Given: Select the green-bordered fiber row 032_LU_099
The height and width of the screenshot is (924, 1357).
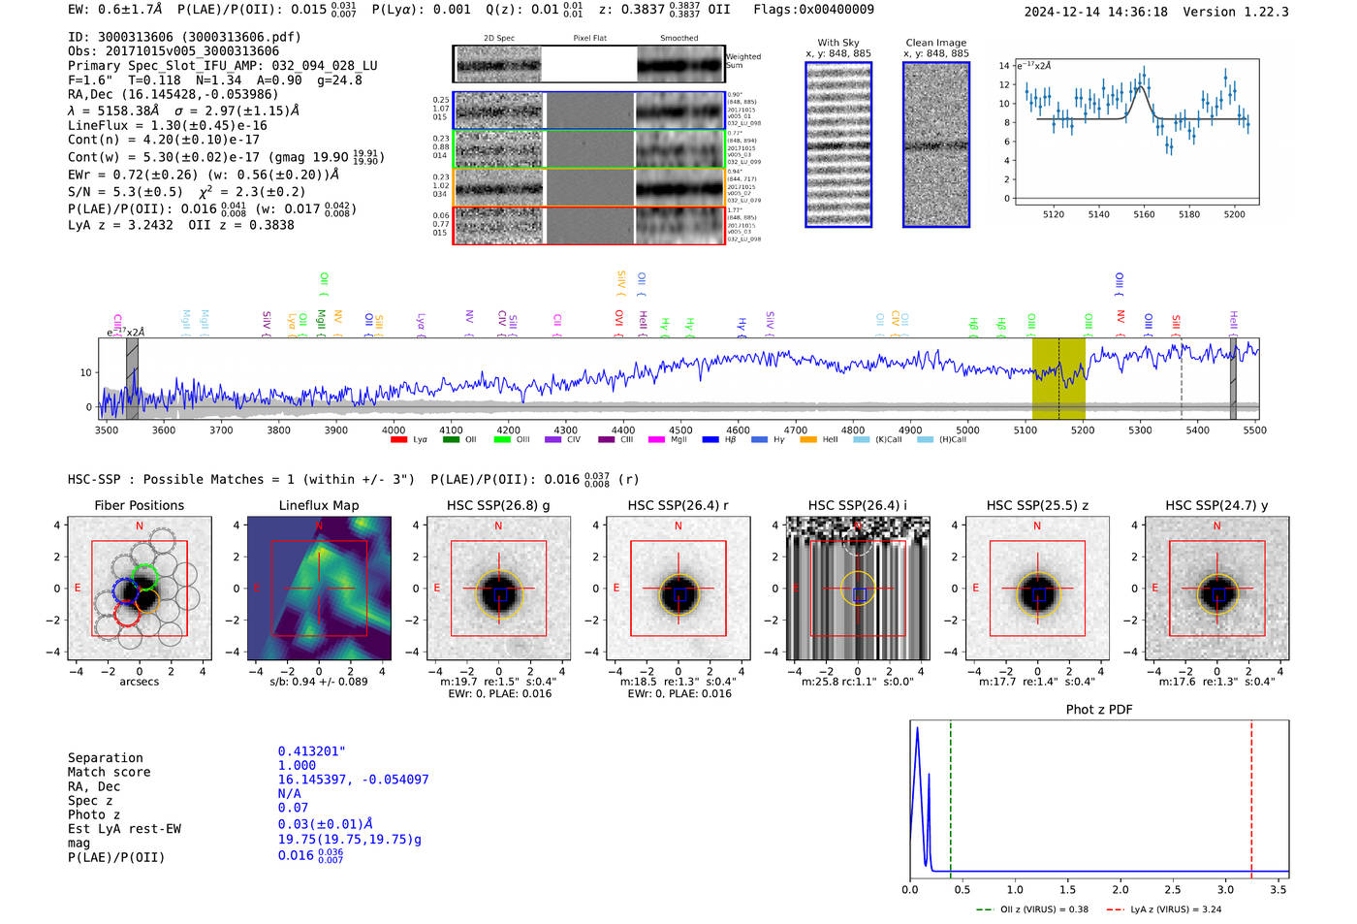Looking at the screenshot, I should coord(589,149).
